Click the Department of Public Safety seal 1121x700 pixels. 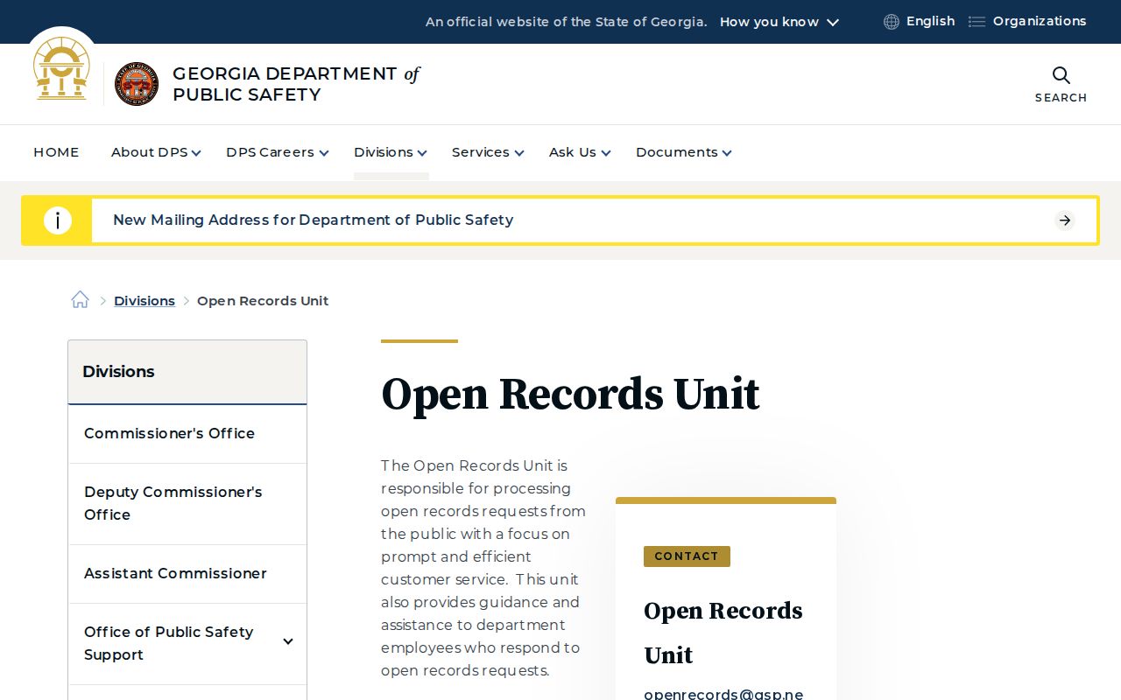137,84
